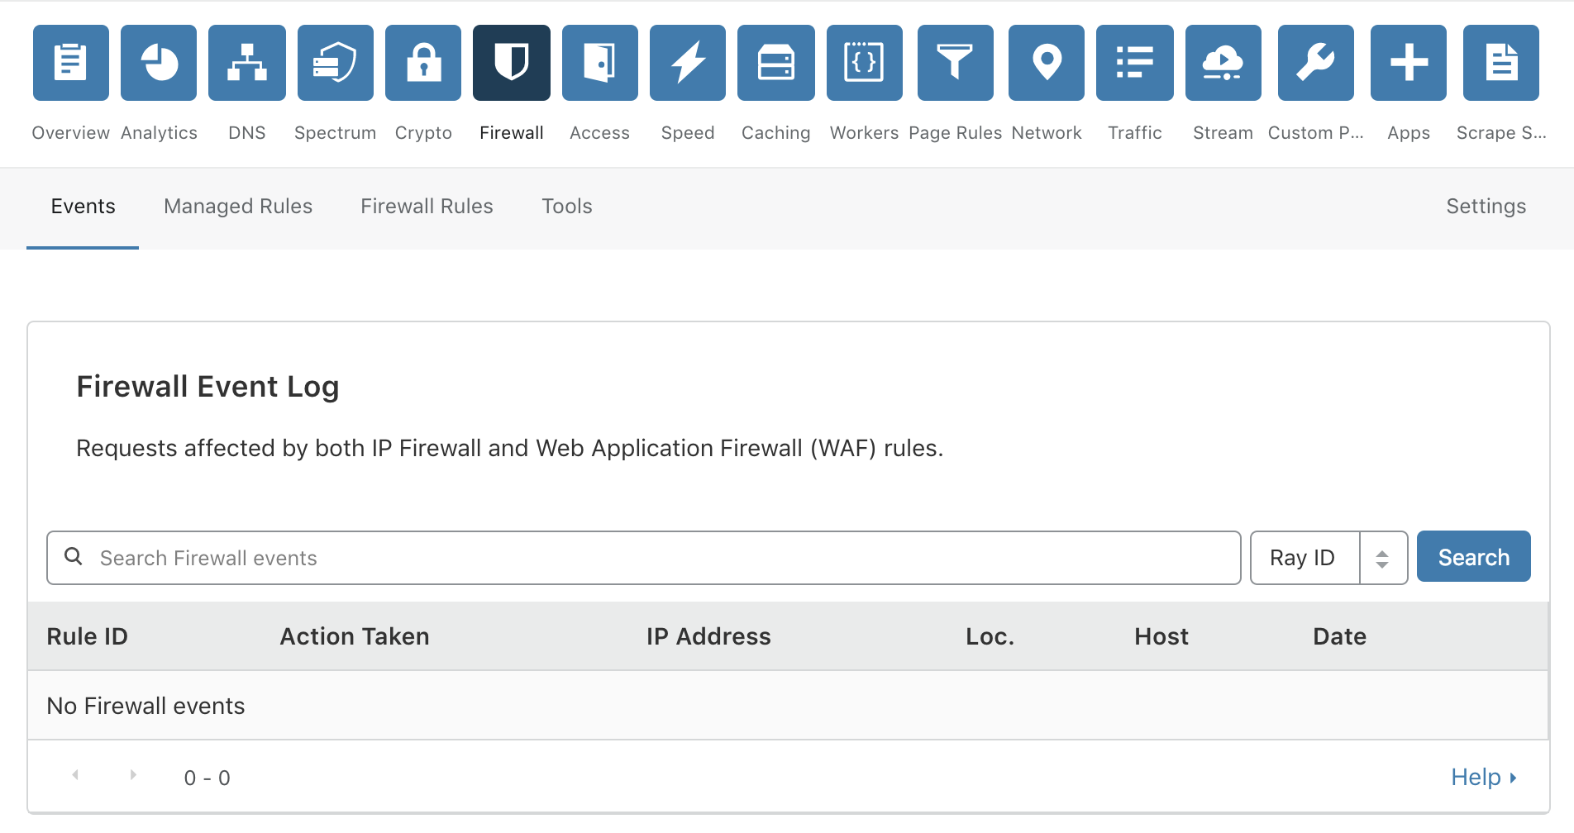
Task: Click the Loc. column header
Action: (990, 636)
